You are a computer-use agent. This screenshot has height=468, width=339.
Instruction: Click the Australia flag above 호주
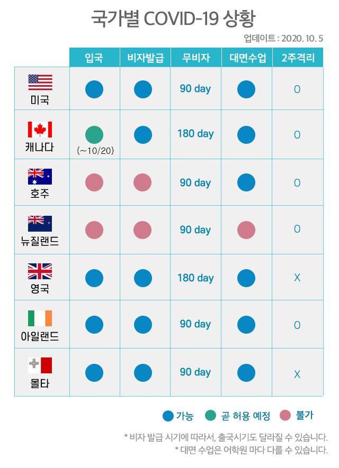[x=40, y=177]
